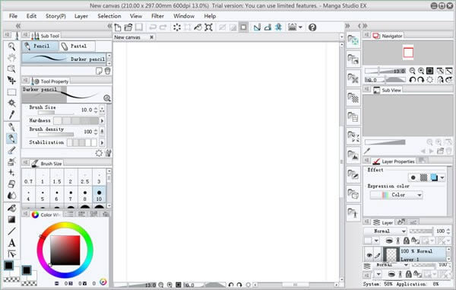
Task: Select the Pastel sub tool tab
Action: click(77, 46)
